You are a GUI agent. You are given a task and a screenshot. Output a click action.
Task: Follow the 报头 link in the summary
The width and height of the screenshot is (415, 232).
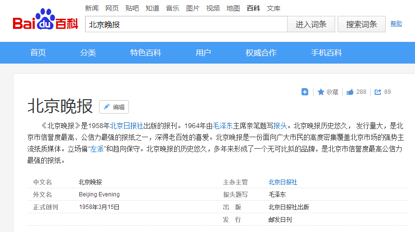click(x=280, y=126)
